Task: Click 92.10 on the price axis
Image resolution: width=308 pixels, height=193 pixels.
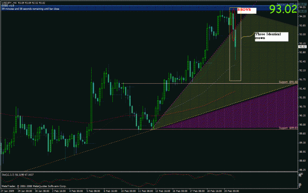Action: click(302, 70)
